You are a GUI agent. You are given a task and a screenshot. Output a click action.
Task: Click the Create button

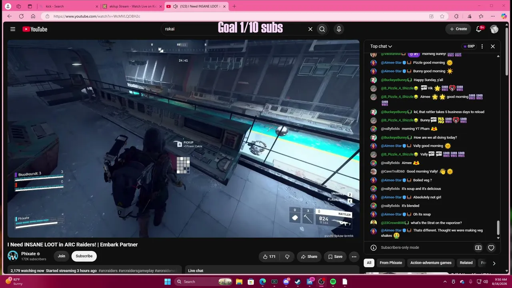[458, 29]
